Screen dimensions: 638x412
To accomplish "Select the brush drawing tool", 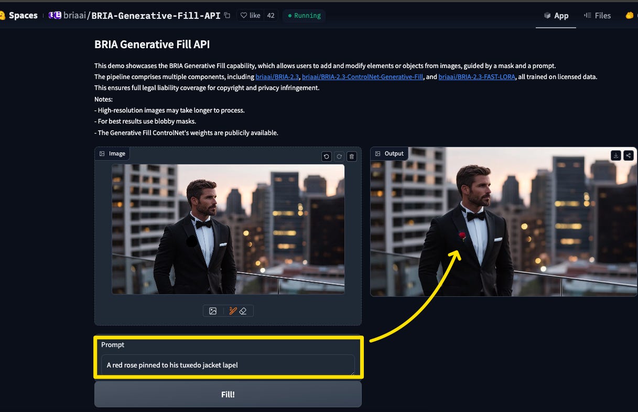I will point(233,311).
